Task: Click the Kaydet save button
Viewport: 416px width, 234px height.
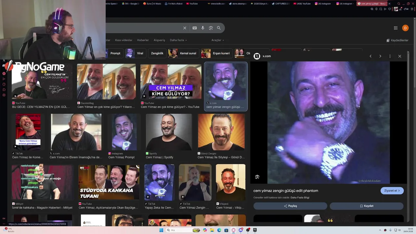Action: click(367, 206)
